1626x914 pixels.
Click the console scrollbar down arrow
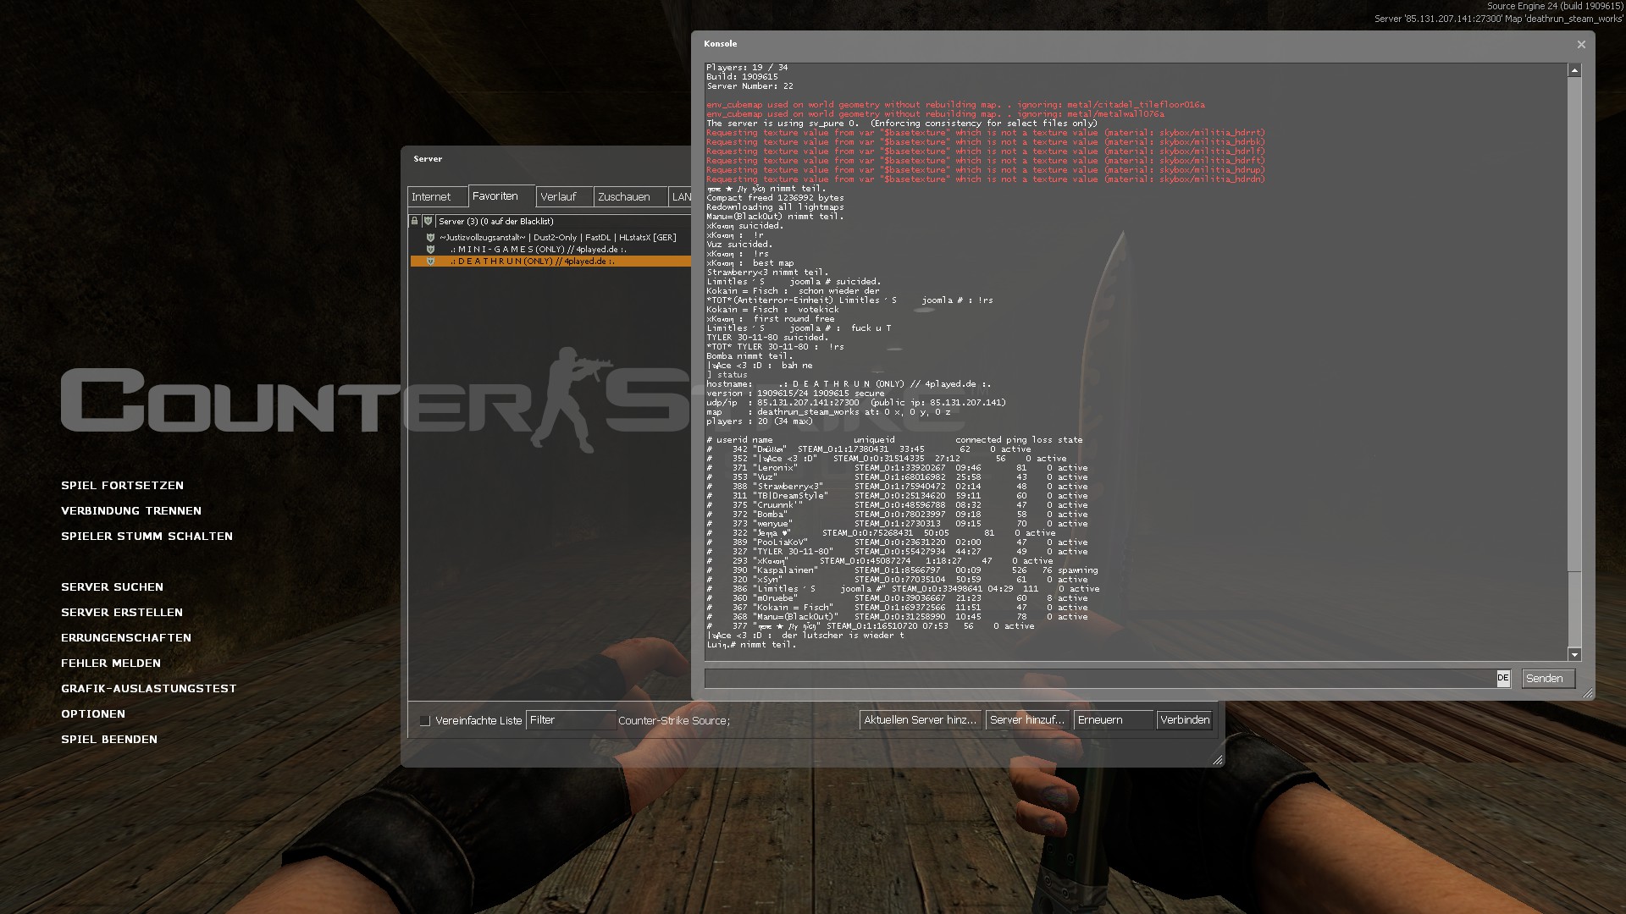(1574, 654)
